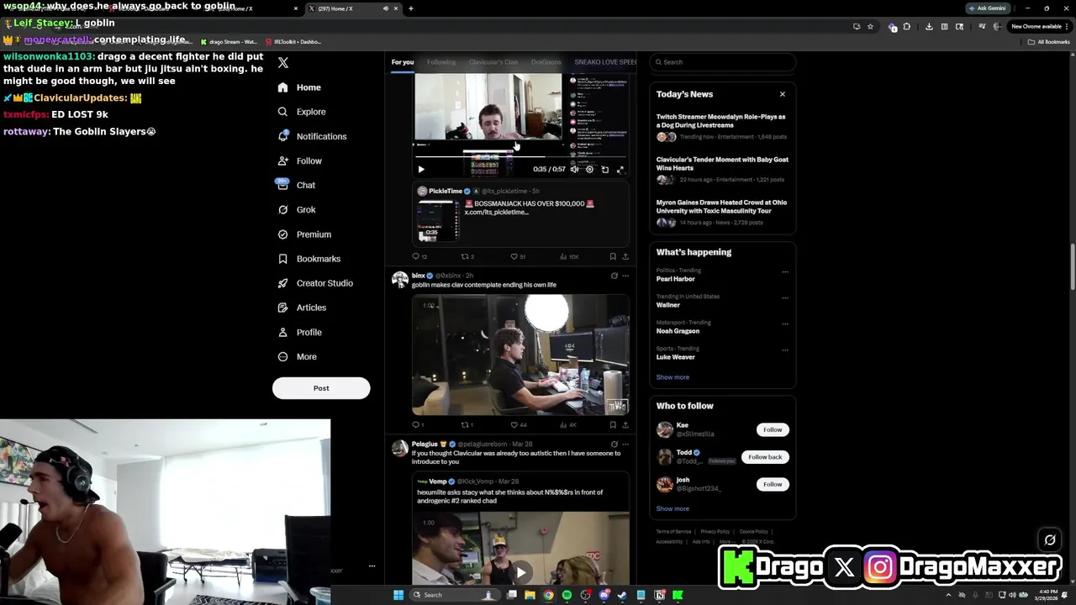
Task: Open the Windows Start menu
Action: tap(398, 595)
